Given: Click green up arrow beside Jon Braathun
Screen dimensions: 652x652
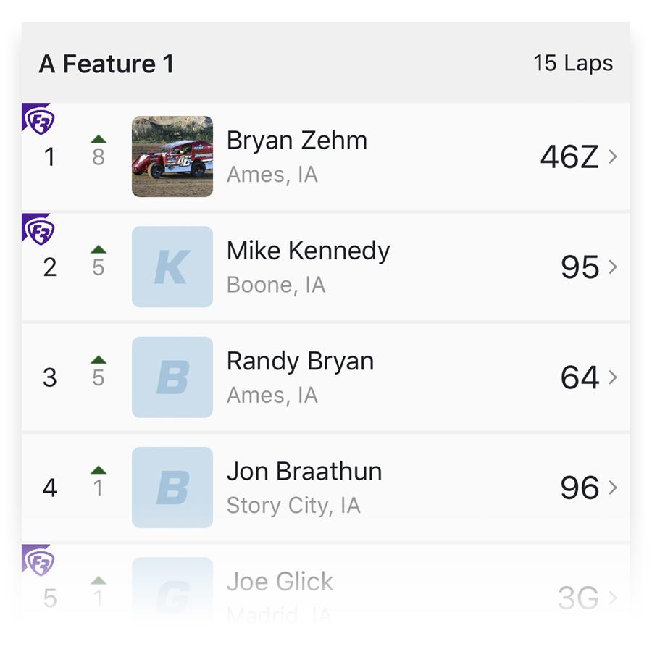Looking at the screenshot, I should [99, 470].
